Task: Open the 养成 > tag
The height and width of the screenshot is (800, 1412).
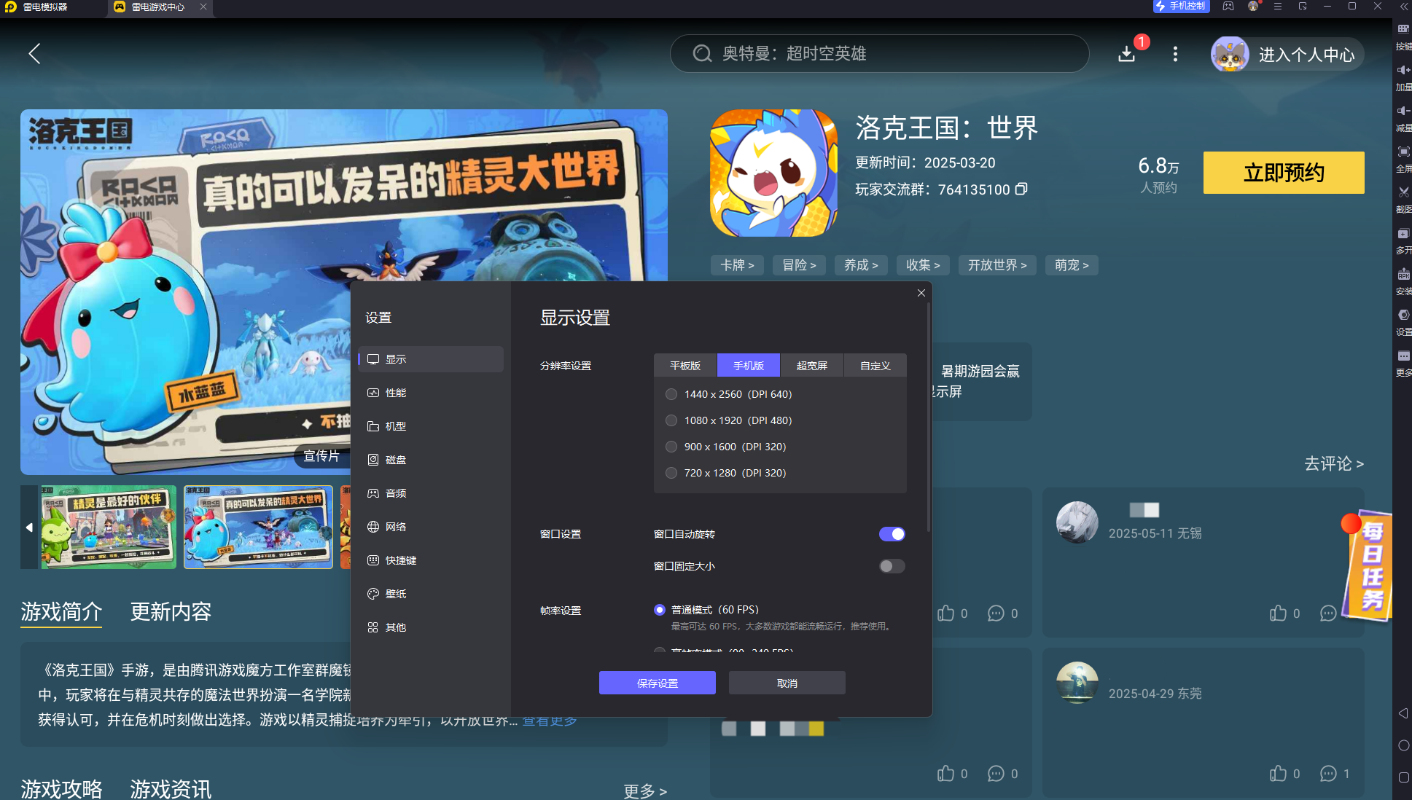Action: 861,265
